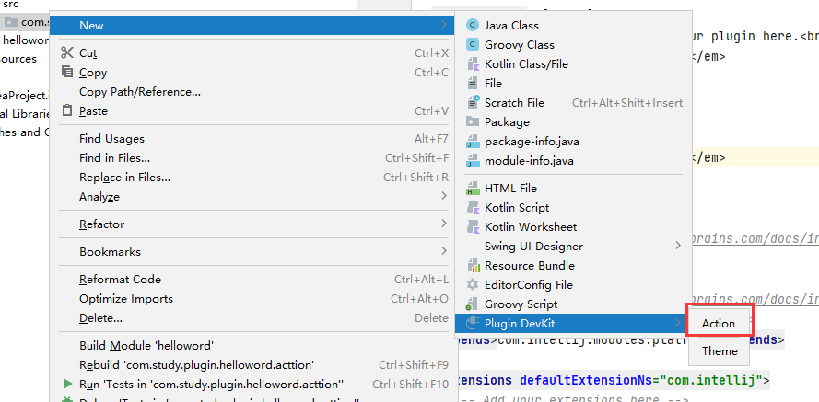Choose Delete... from context menu
Screen dimensions: 819x402
252,317
